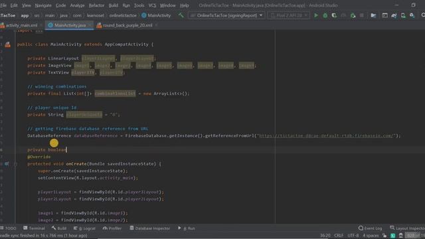Open the Edit menu
Image resolution: width=425 pixels, height=239 pixels.
tap(14, 5)
